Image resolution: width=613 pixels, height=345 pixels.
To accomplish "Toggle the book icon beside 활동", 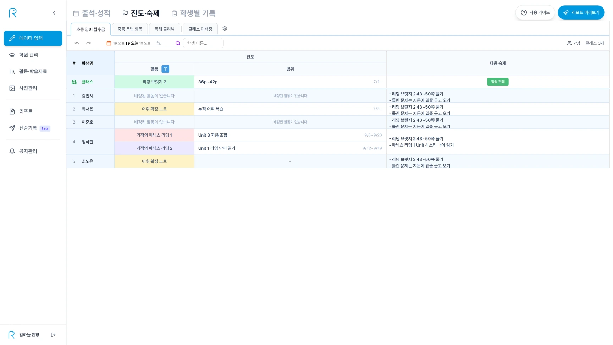I will point(165,69).
